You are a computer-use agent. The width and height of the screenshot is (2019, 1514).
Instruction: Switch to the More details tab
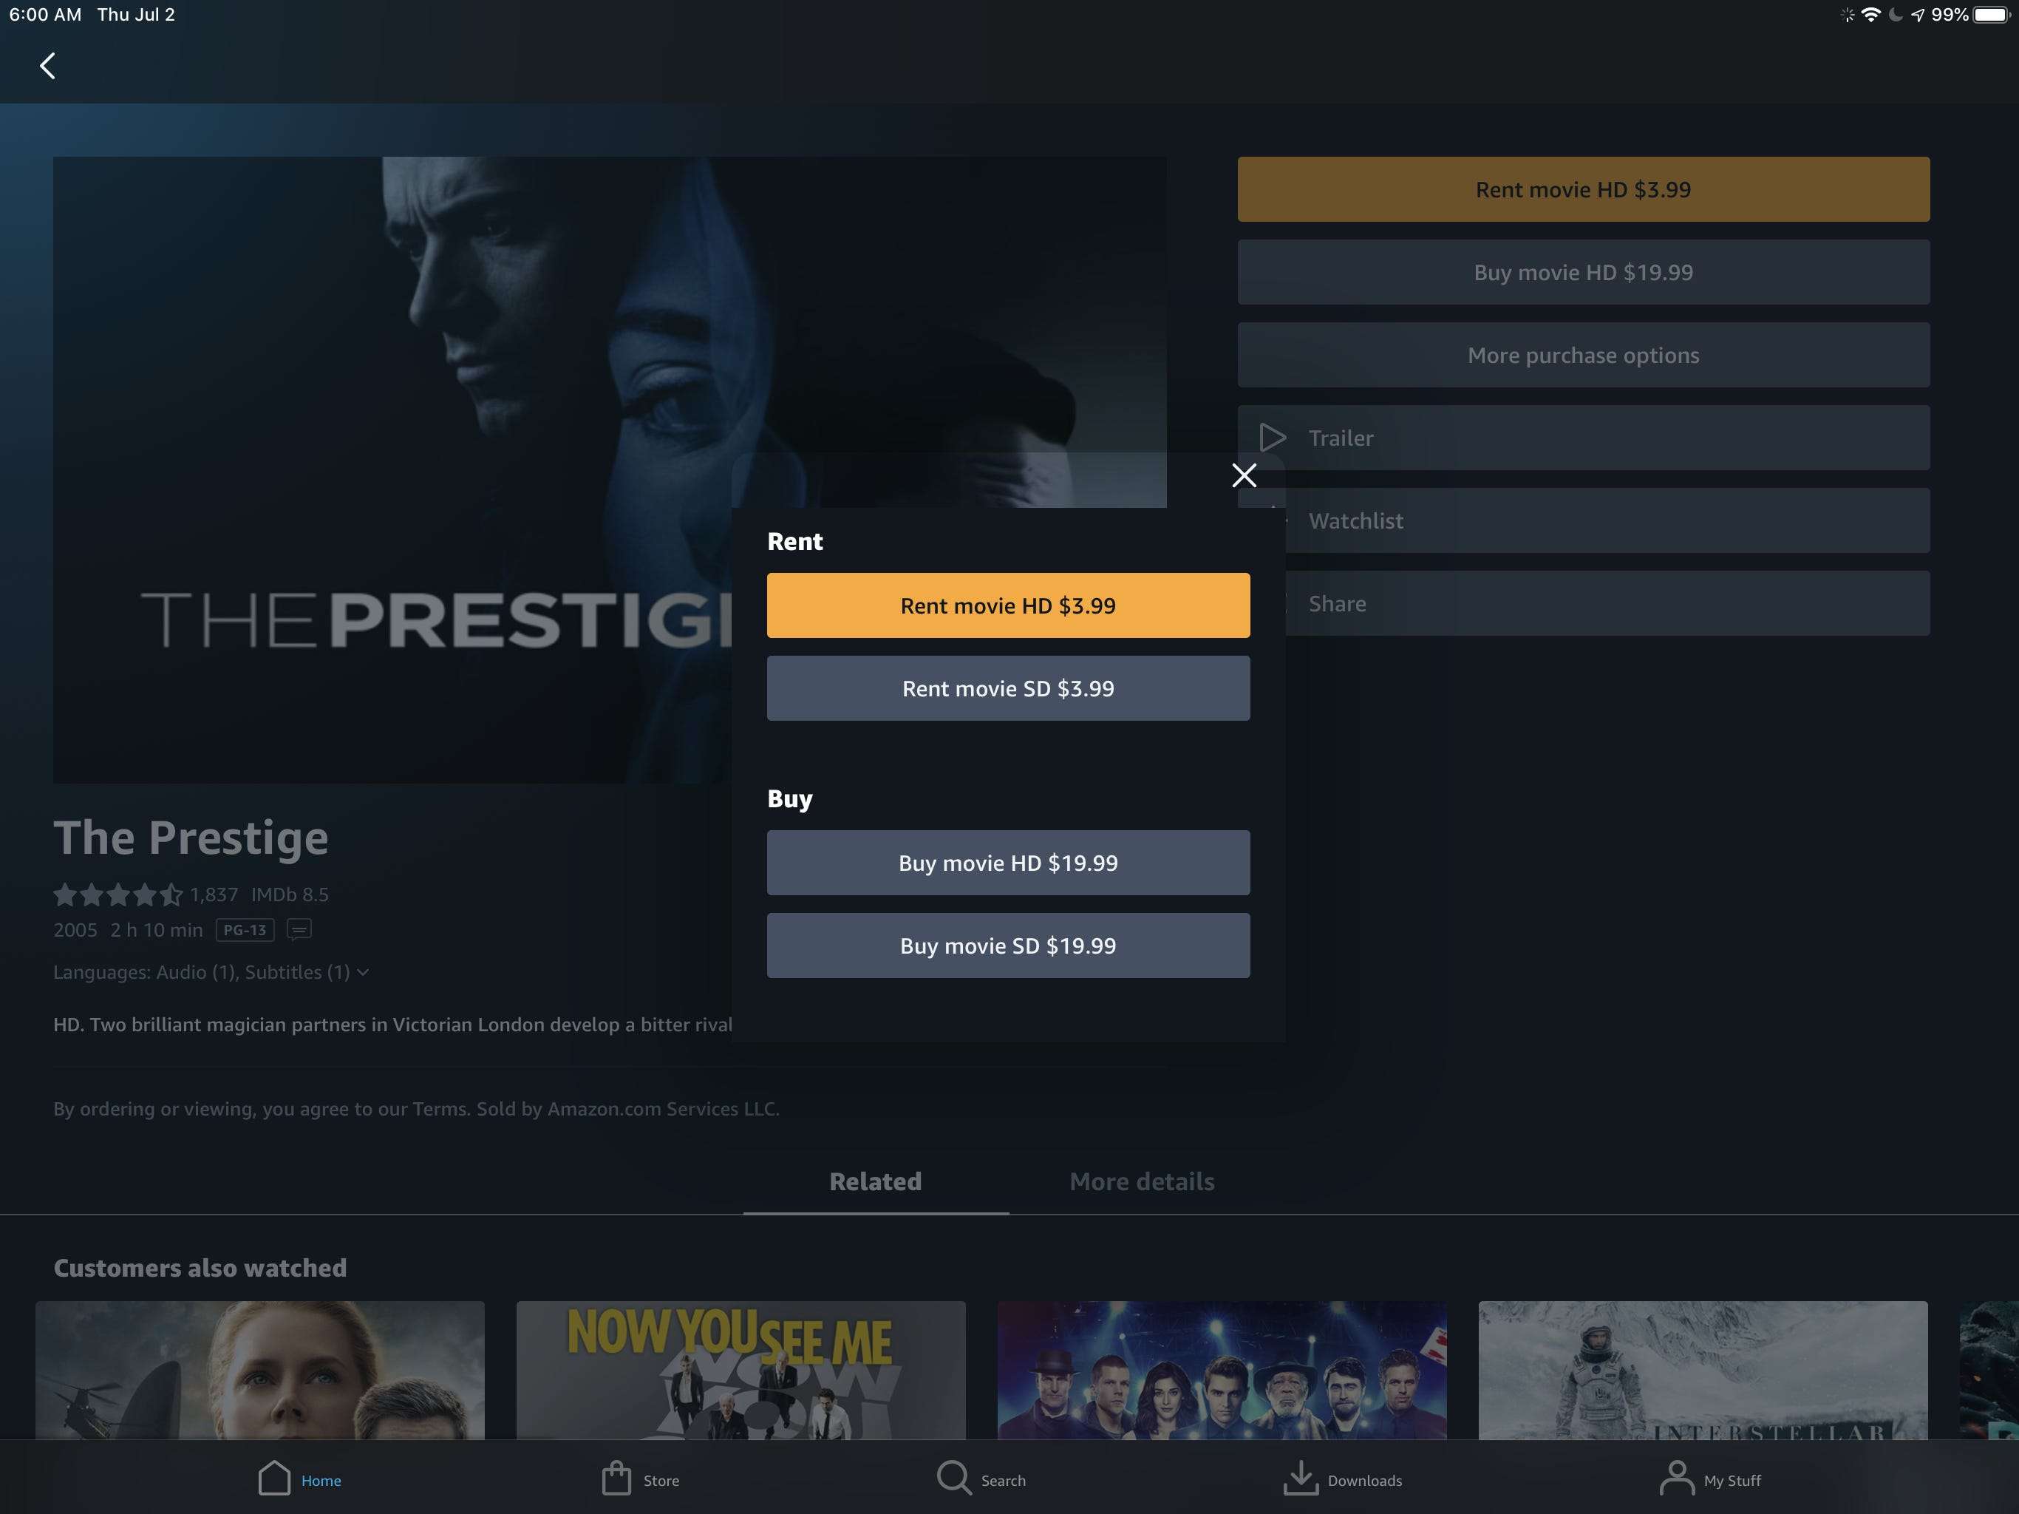1142,1180
